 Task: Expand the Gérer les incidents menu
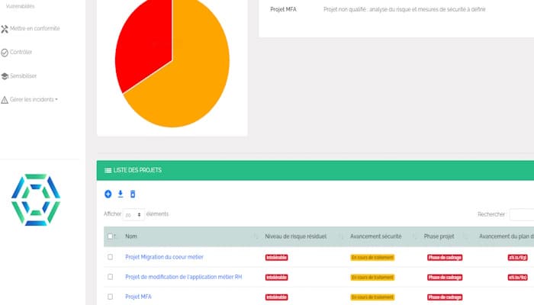point(34,99)
